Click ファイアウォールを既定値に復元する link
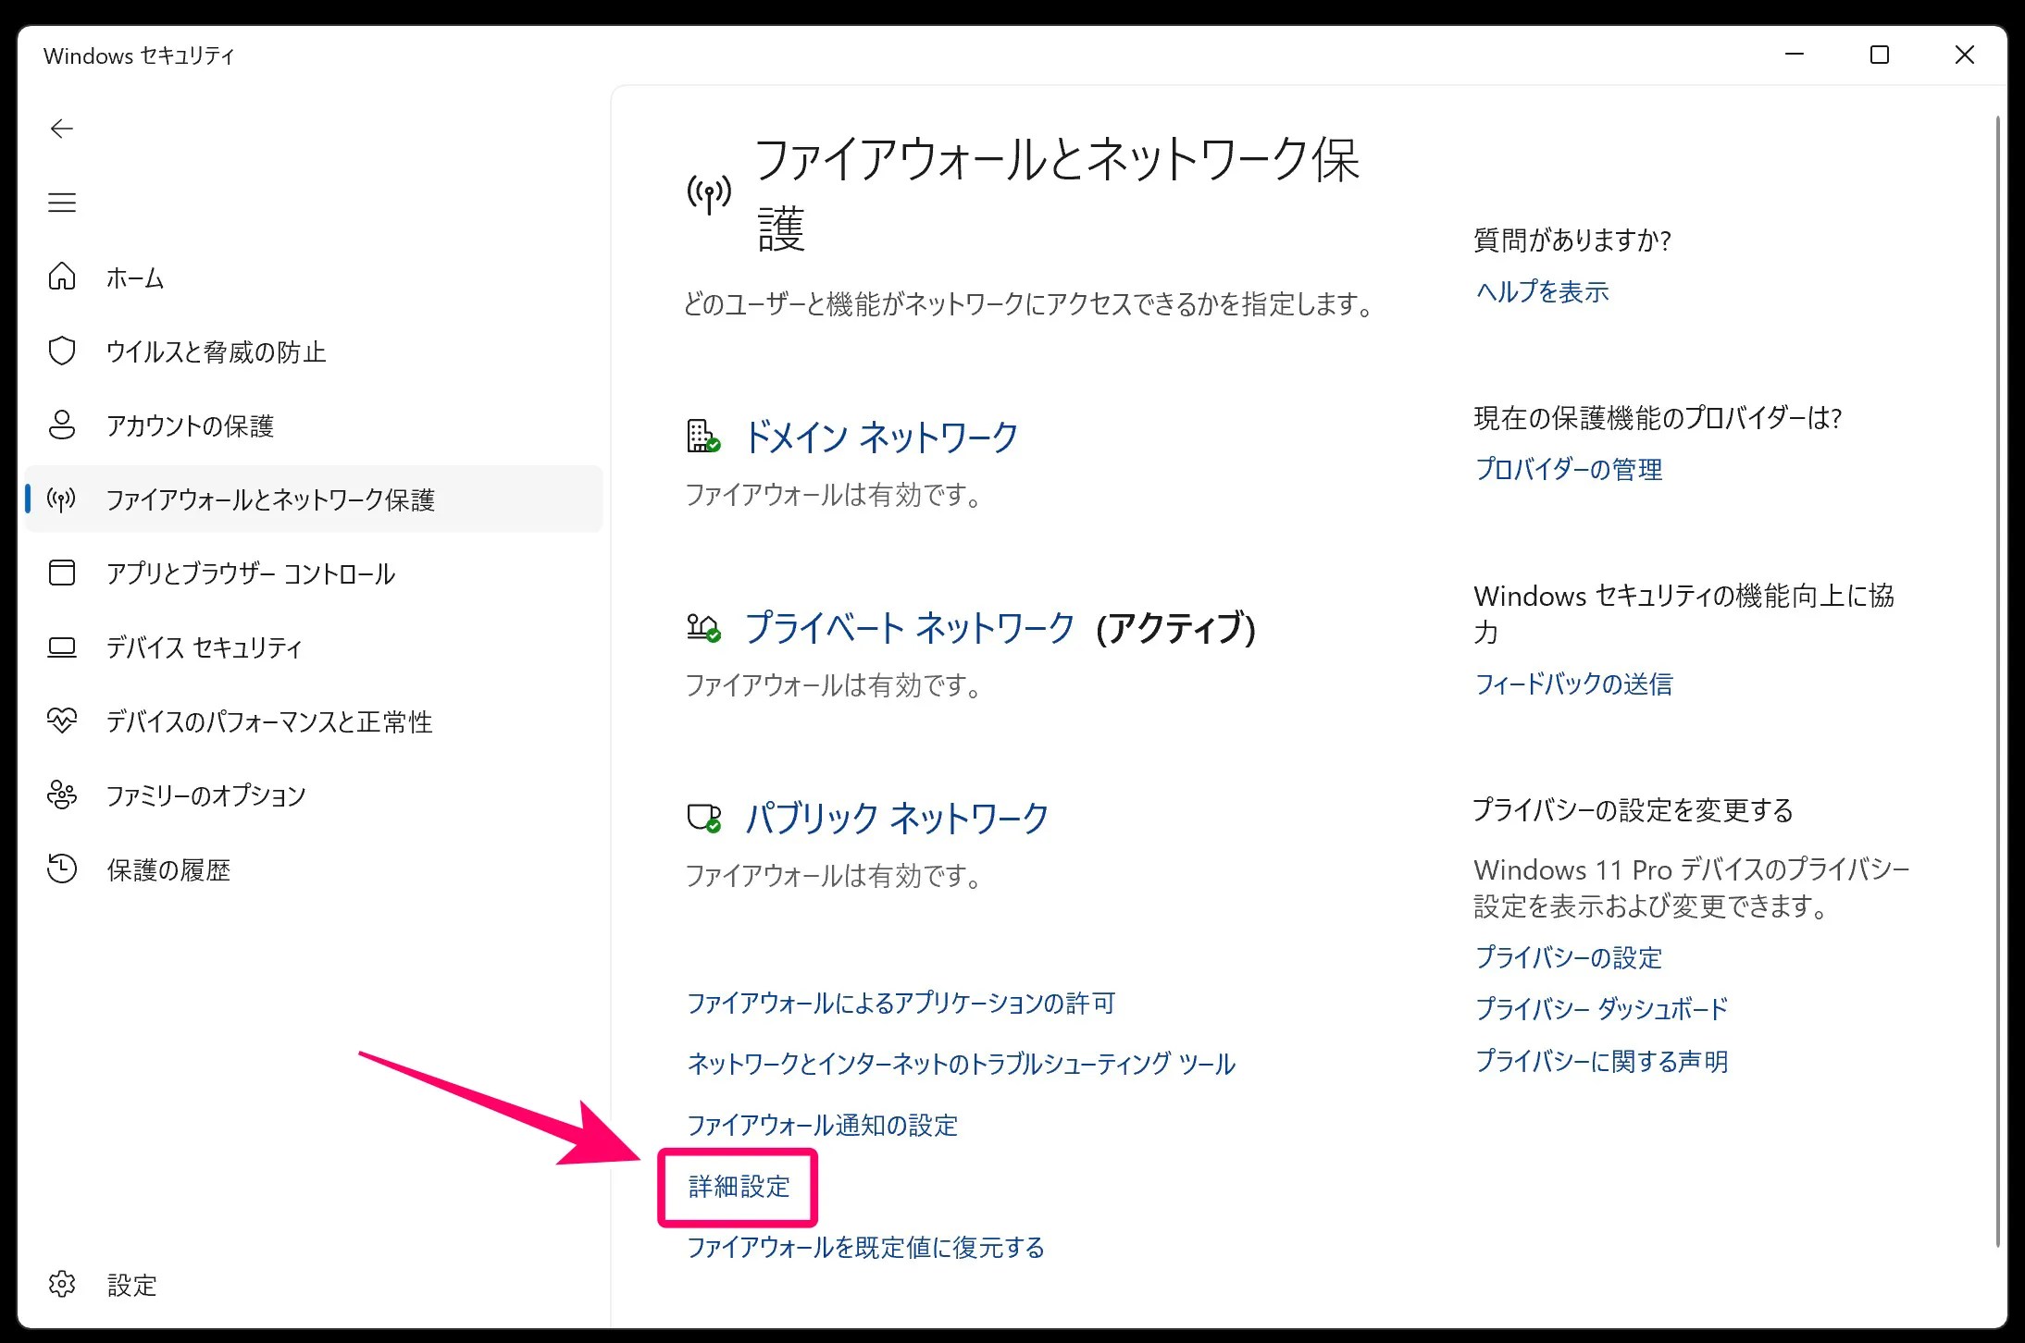The width and height of the screenshot is (2025, 1343). click(865, 1248)
